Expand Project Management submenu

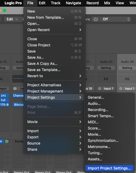tap(54, 91)
